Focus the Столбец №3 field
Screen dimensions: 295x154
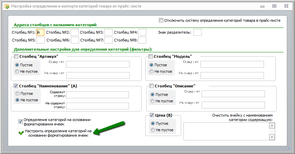[x=108, y=32]
